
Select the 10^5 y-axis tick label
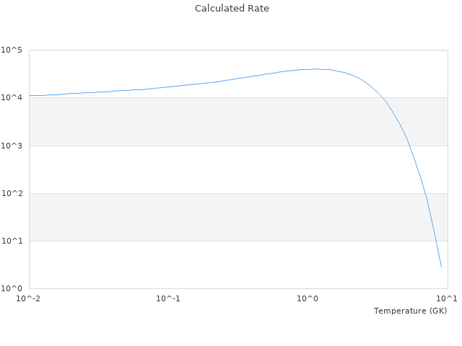12,50
